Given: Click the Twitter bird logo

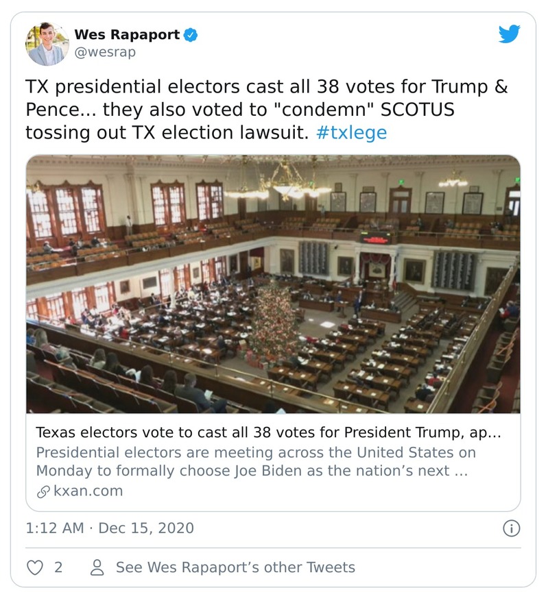Looking at the screenshot, I should tap(509, 34).
